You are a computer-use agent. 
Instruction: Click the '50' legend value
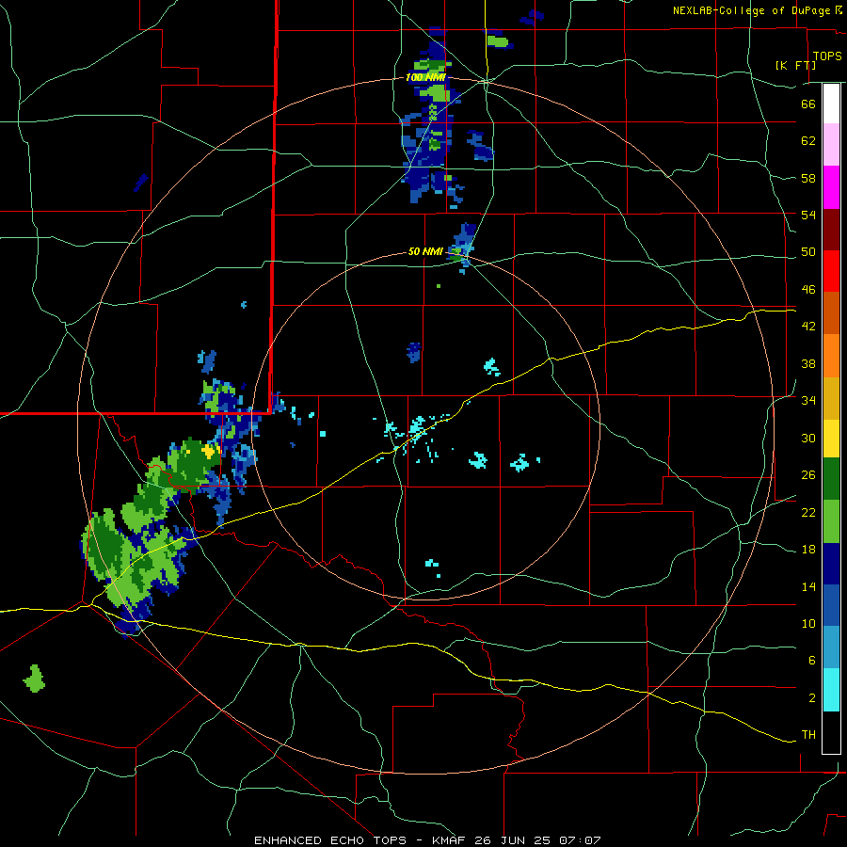808,252
